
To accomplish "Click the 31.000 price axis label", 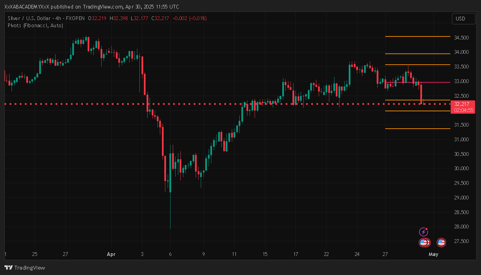I will [461, 140].
